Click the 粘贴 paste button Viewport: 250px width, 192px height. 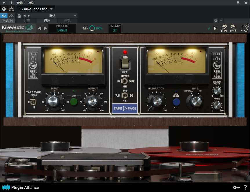pos(67,21)
